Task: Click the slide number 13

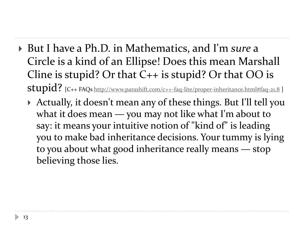Action: click(x=26, y=217)
